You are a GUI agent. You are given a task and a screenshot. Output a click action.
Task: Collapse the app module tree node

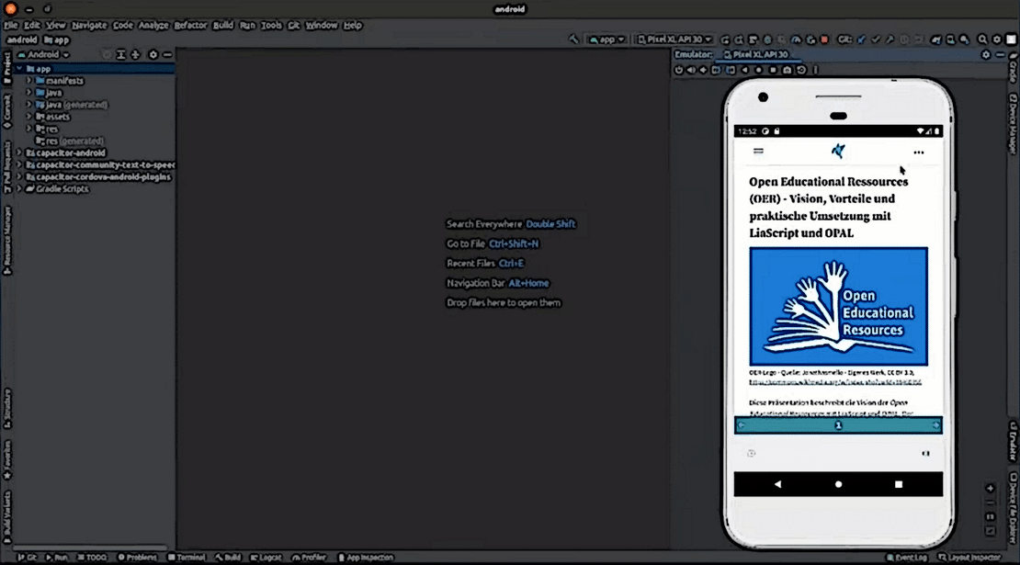[19, 69]
